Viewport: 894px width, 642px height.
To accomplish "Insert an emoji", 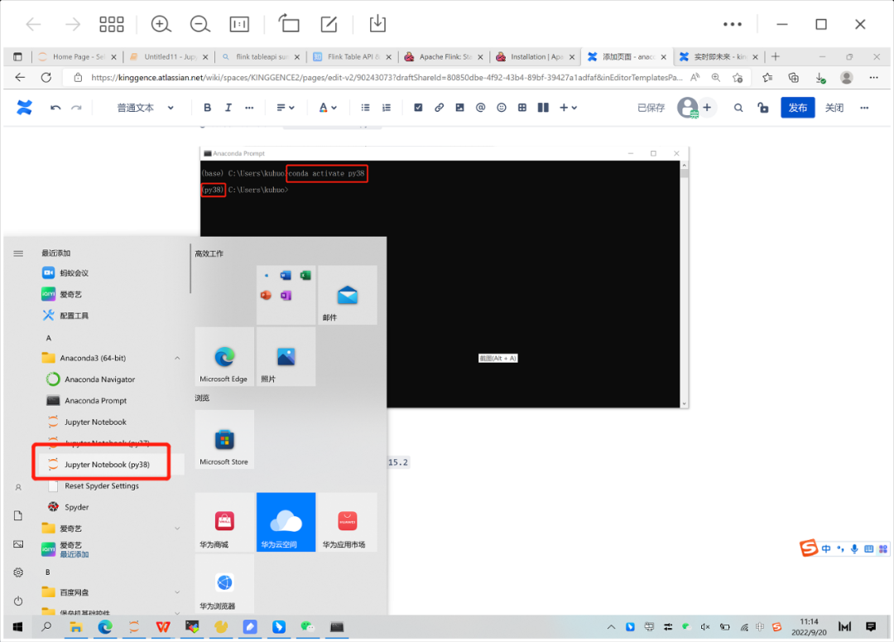I will (x=501, y=108).
